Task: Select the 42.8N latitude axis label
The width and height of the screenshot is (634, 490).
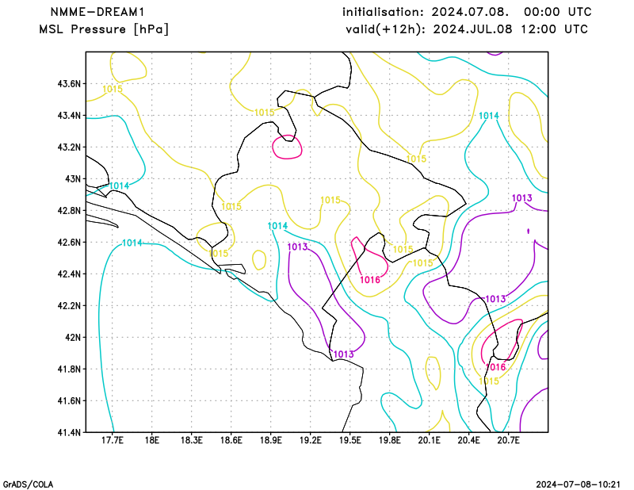Action: click(x=69, y=211)
